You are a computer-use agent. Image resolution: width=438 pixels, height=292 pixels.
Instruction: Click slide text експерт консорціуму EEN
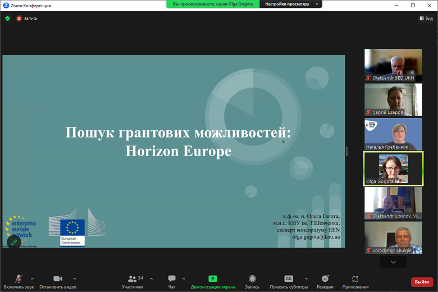point(308,230)
